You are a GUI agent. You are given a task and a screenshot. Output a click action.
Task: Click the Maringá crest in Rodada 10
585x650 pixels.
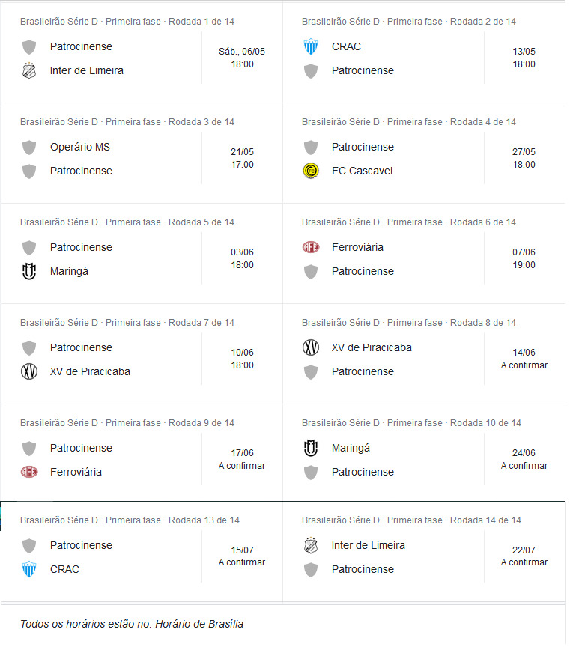coord(311,448)
